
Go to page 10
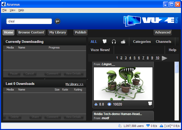(157, 58)
